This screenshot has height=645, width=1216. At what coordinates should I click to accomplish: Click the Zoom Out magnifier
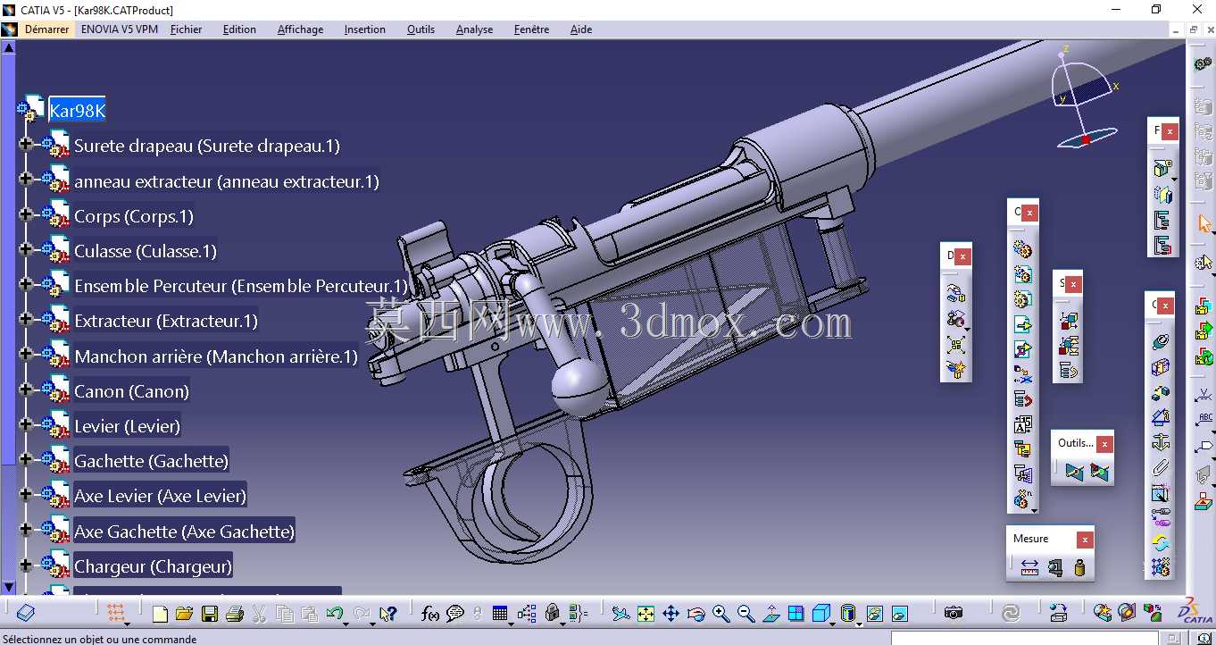point(745,614)
